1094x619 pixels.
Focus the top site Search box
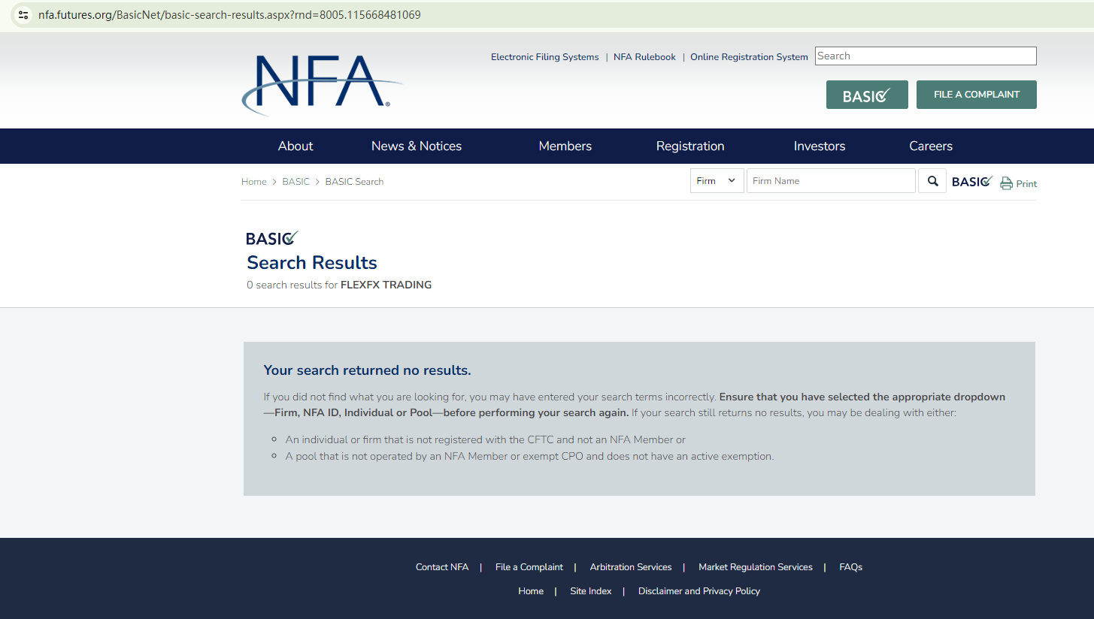point(926,56)
